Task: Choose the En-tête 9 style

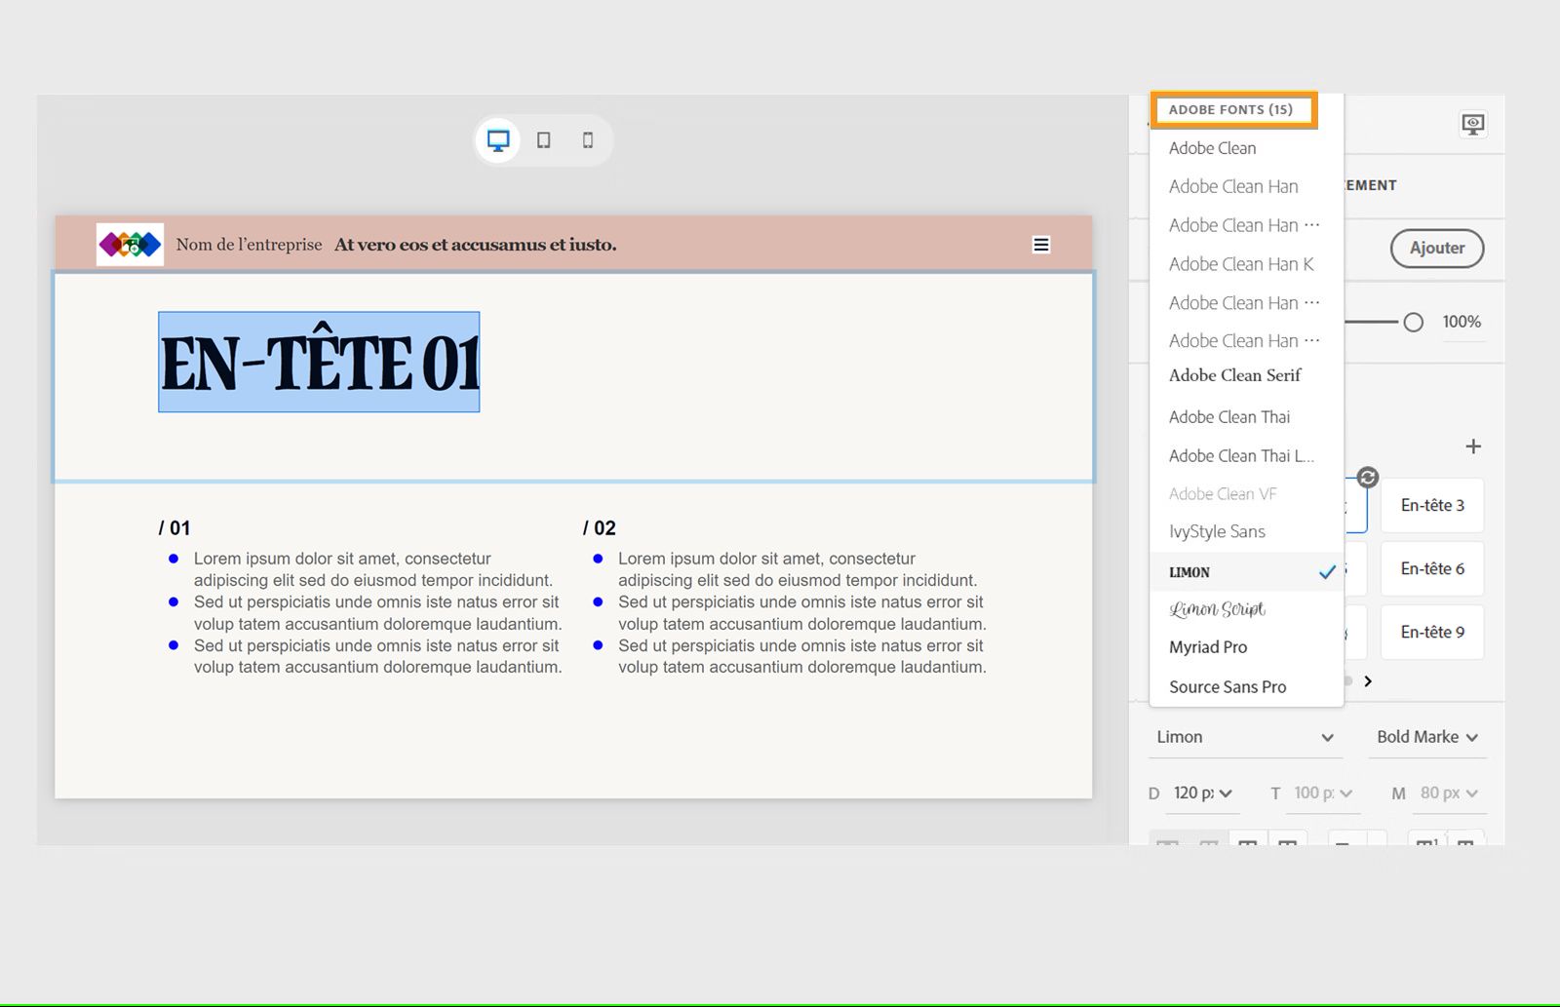Action: [1432, 632]
